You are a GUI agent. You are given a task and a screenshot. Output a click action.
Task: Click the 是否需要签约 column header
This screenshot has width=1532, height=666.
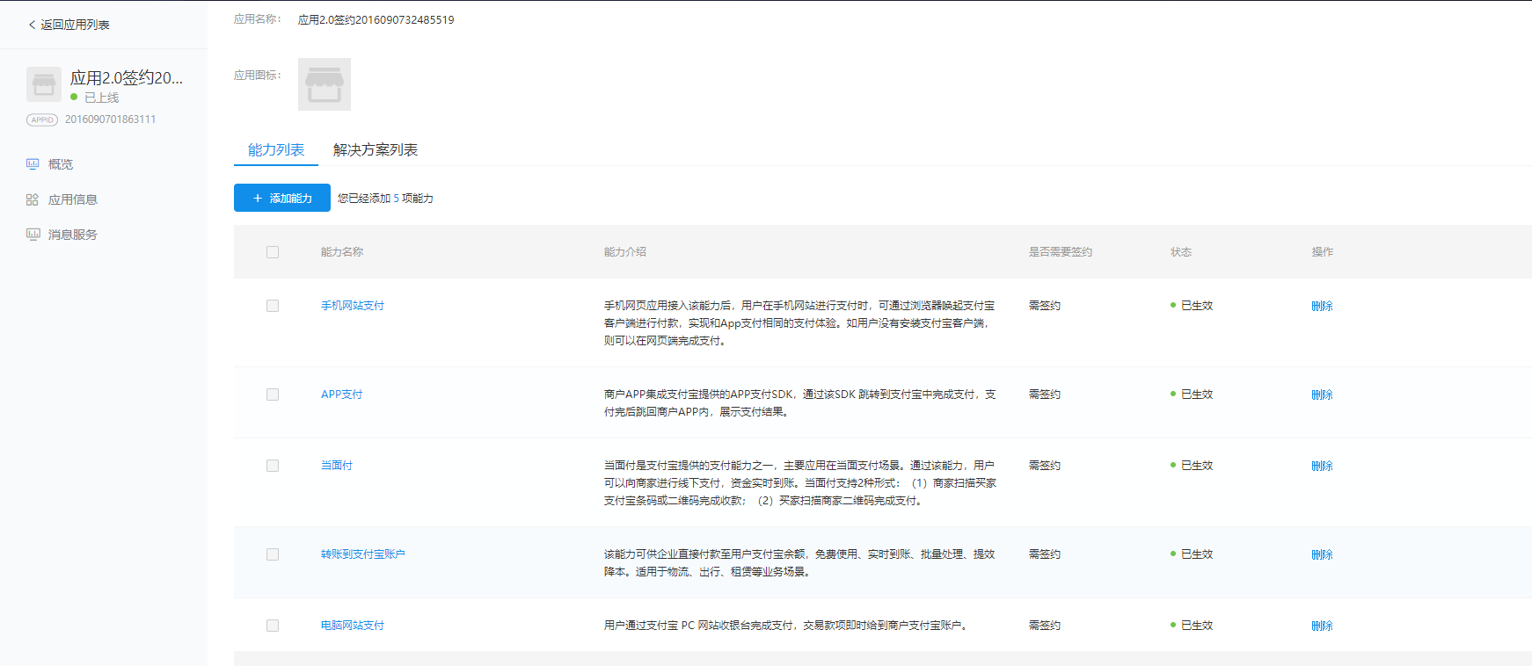1061,252
